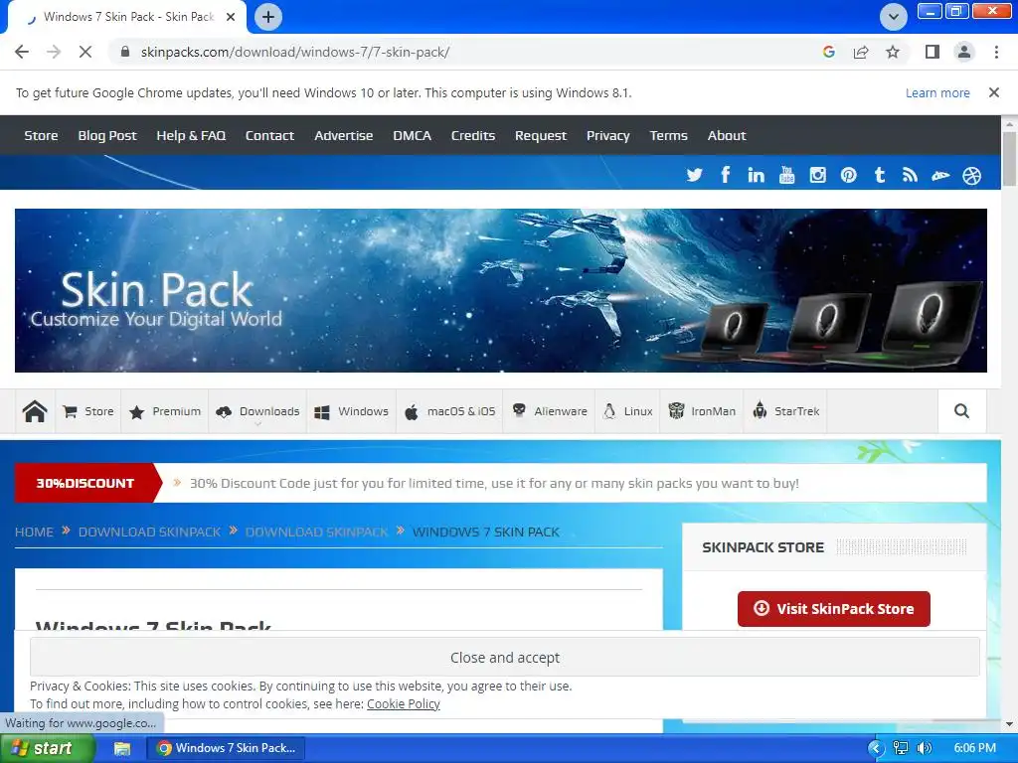The image size is (1018, 763).
Task: Click the Skin Pack header banner
Action: coord(501,291)
